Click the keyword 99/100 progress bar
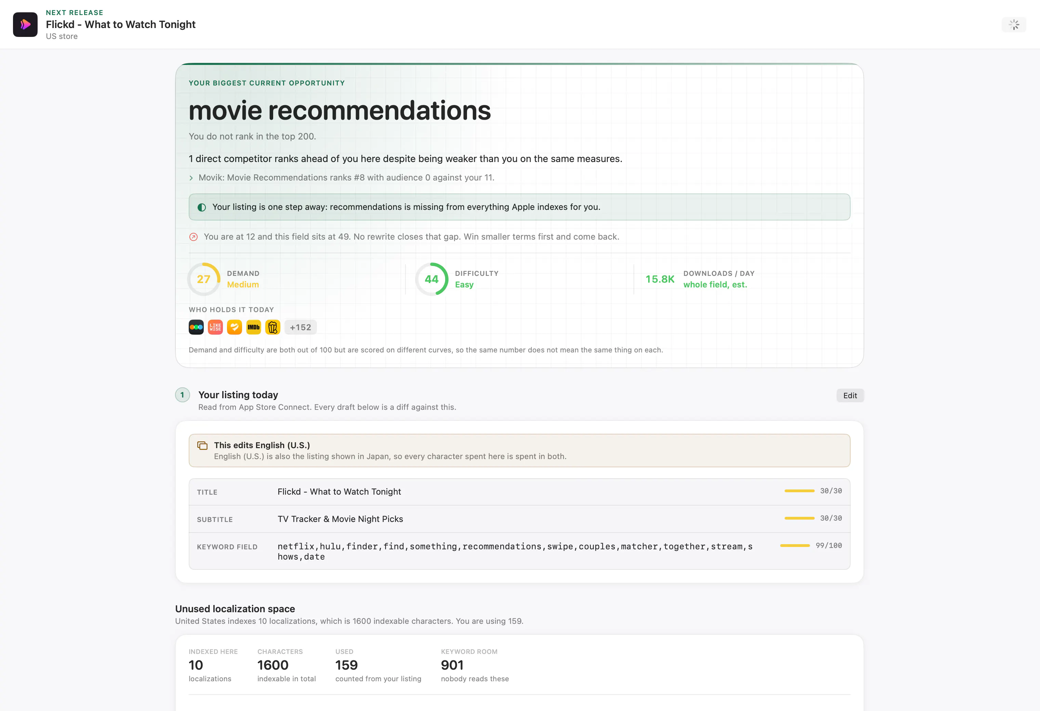The image size is (1040, 711). pos(795,546)
